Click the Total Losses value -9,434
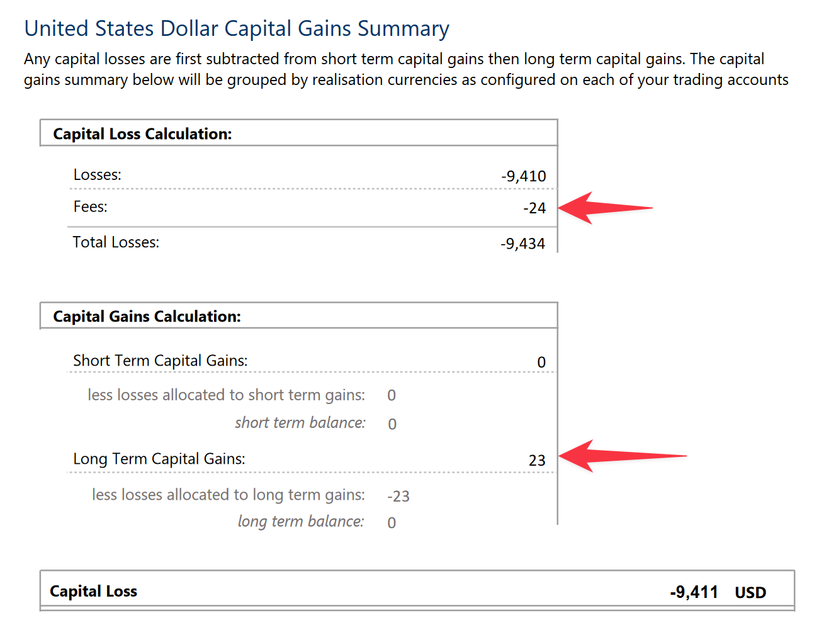The width and height of the screenshot is (824, 642). [x=523, y=244]
